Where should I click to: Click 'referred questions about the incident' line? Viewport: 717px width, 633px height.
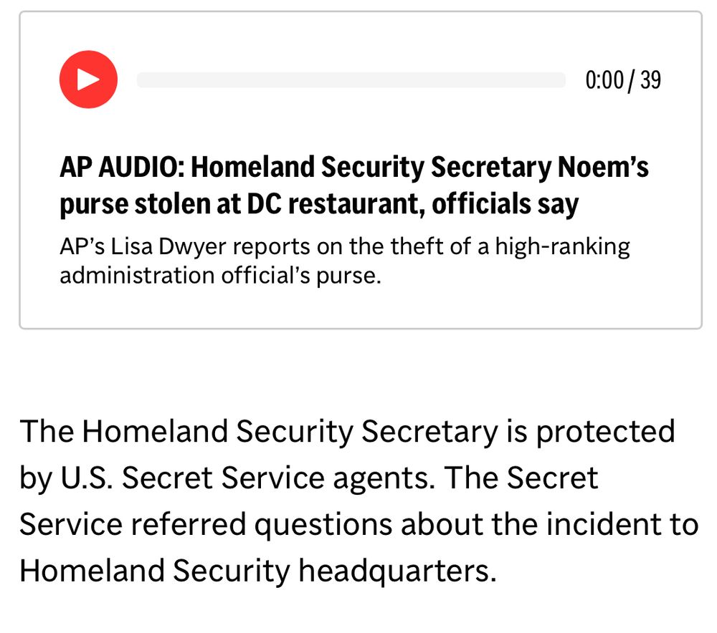tap(373, 524)
